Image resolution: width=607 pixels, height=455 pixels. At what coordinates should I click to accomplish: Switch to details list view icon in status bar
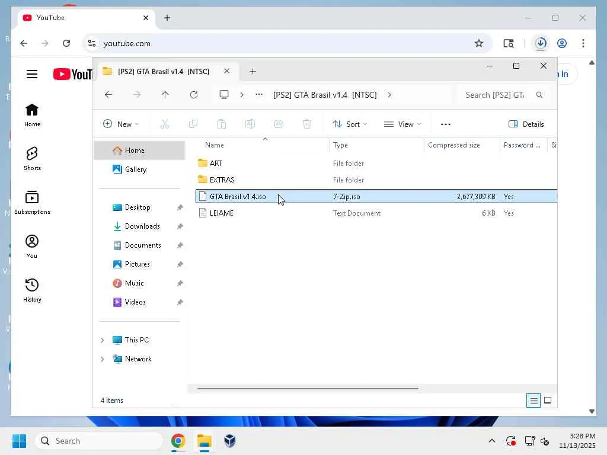coord(533,400)
